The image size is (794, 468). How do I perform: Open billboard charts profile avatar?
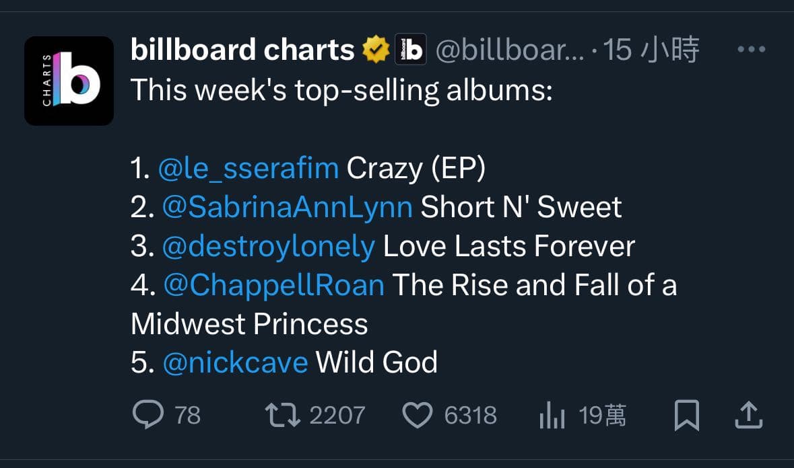(69, 81)
